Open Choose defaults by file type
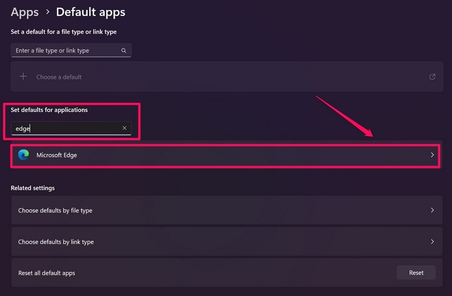Viewport: 452px width, 296px height. [55, 210]
